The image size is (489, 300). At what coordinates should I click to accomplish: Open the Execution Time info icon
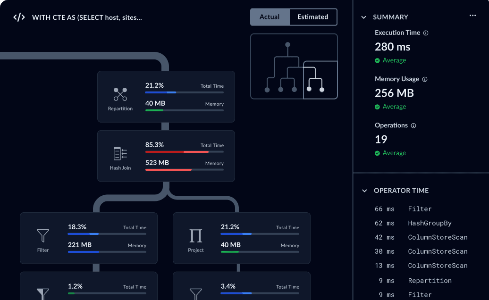point(426,33)
